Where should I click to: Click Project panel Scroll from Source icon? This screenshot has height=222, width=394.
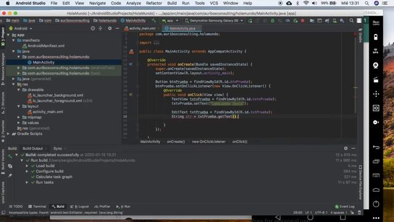point(93,28)
